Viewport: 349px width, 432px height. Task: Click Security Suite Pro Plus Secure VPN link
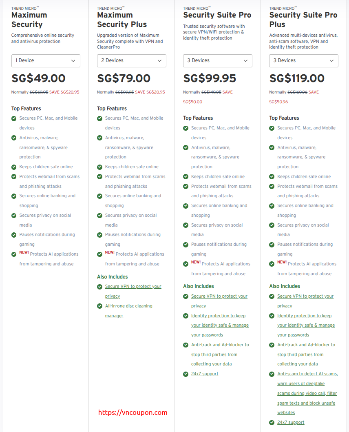point(305,296)
